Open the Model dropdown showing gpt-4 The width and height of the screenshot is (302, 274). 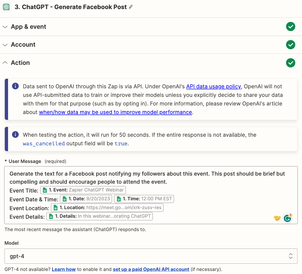point(151,256)
